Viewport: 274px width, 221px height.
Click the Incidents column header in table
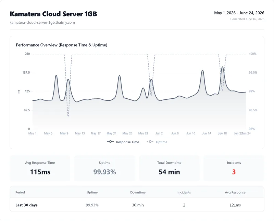(184, 192)
